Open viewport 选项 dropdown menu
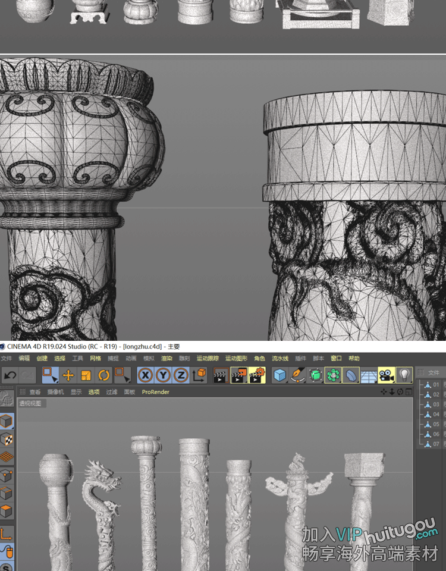 (x=94, y=392)
